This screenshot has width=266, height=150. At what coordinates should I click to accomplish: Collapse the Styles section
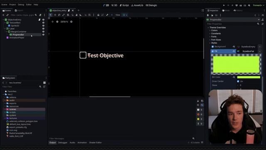tap(210, 43)
